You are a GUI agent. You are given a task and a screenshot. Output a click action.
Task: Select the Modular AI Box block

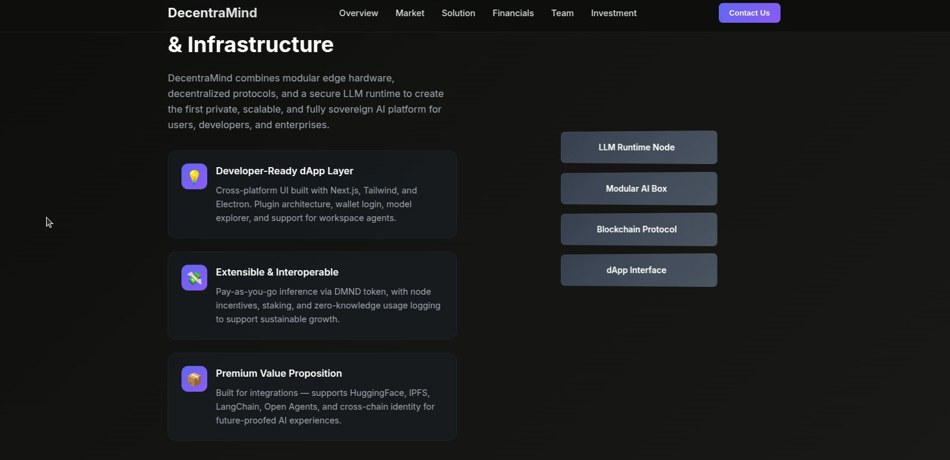click(639, 189)
